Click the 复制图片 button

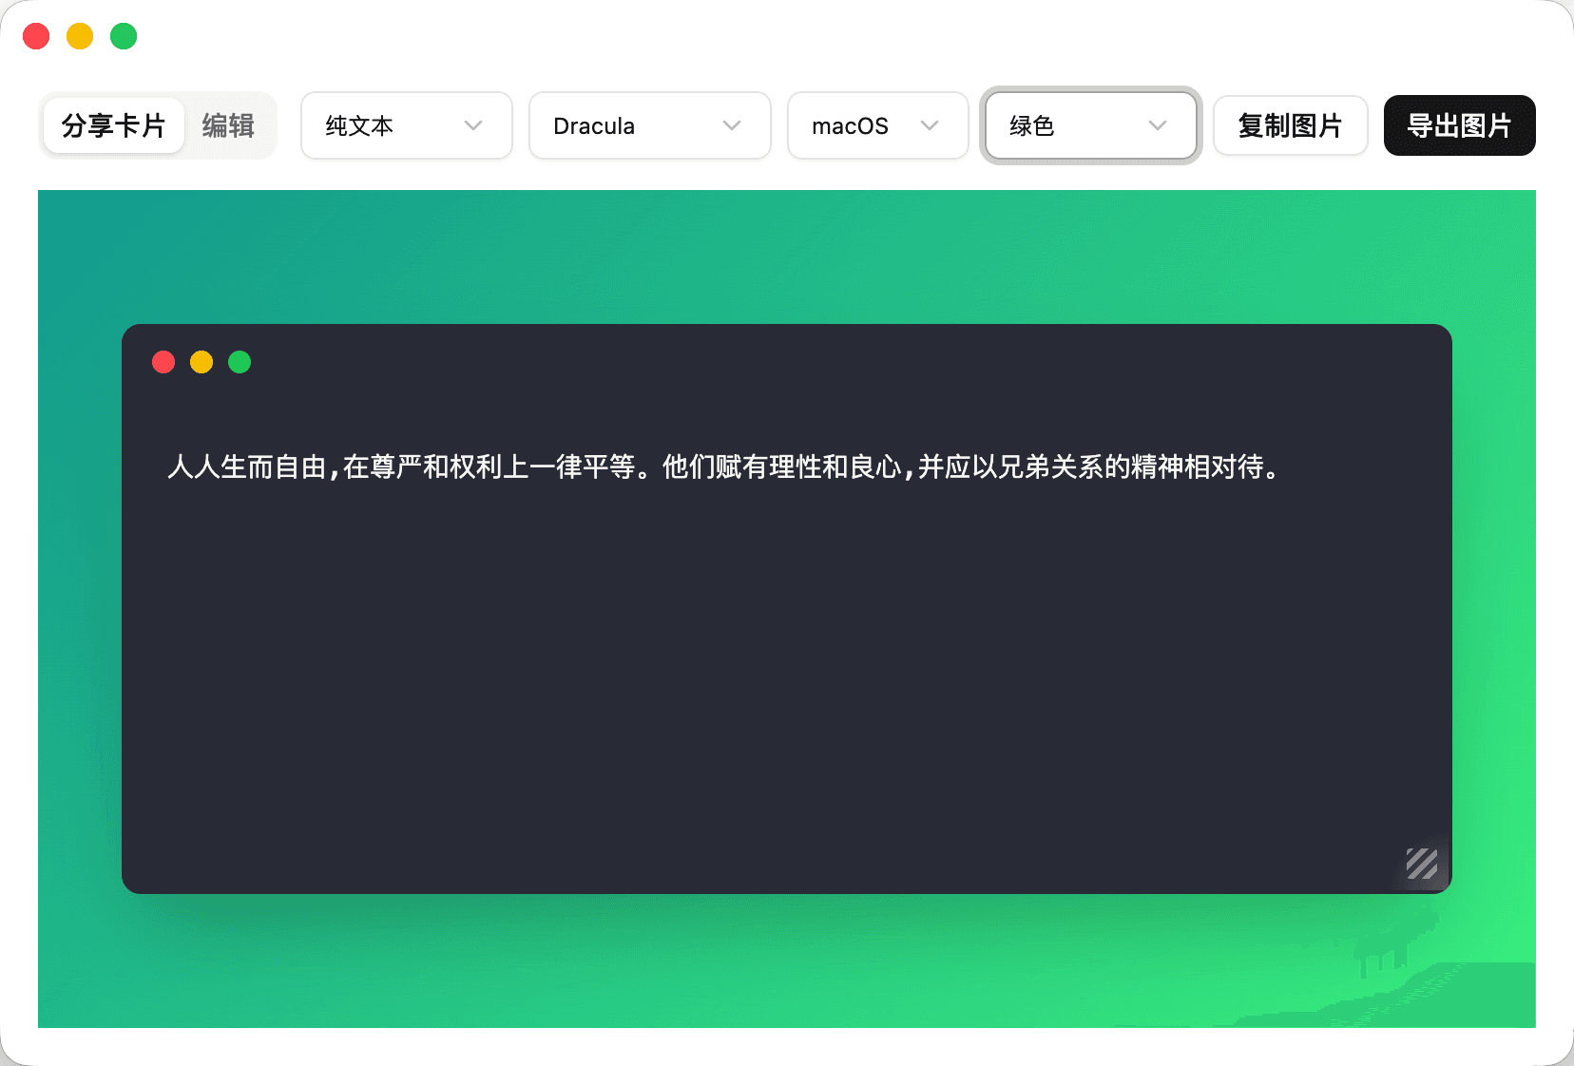(x=1291, y=125)
